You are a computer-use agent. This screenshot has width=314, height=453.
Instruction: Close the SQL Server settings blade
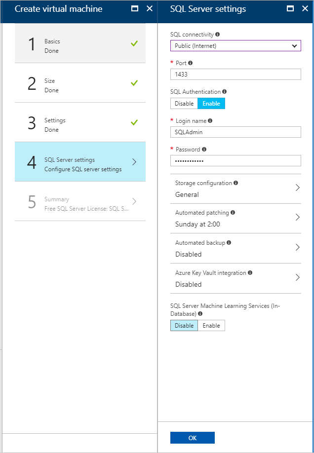tap(305, 9)
